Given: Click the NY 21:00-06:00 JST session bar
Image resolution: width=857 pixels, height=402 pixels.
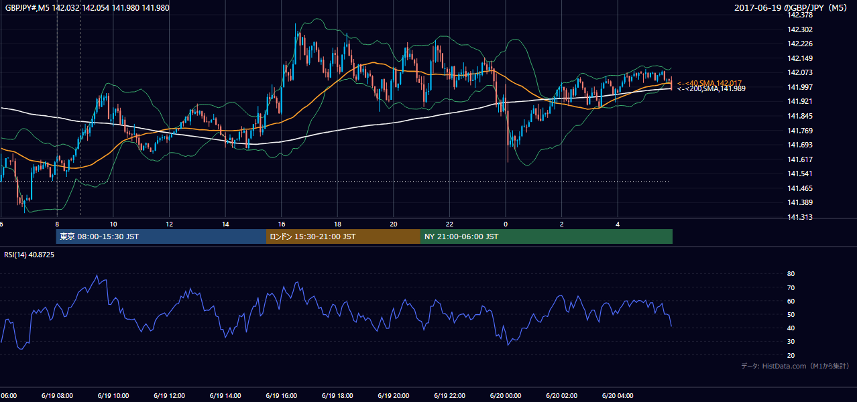Looking at the screenshot, I should [x=547, y=237].
